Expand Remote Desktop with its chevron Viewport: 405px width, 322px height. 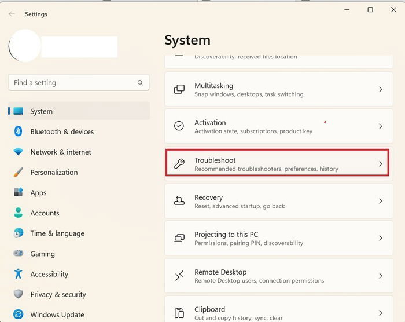point(381,276)
